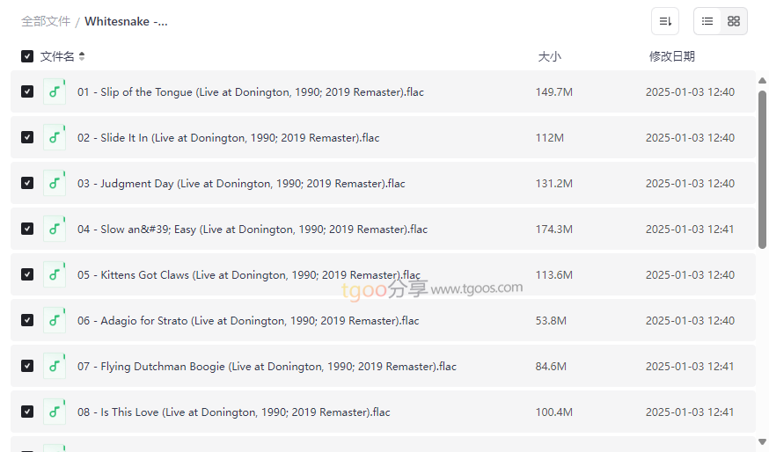Click the 大小 column header
Viewport: 769px width, 452px height.
[x=549, y=56]
